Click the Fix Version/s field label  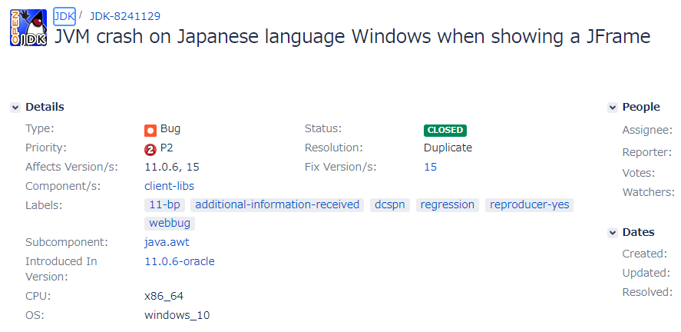point(341,167)
